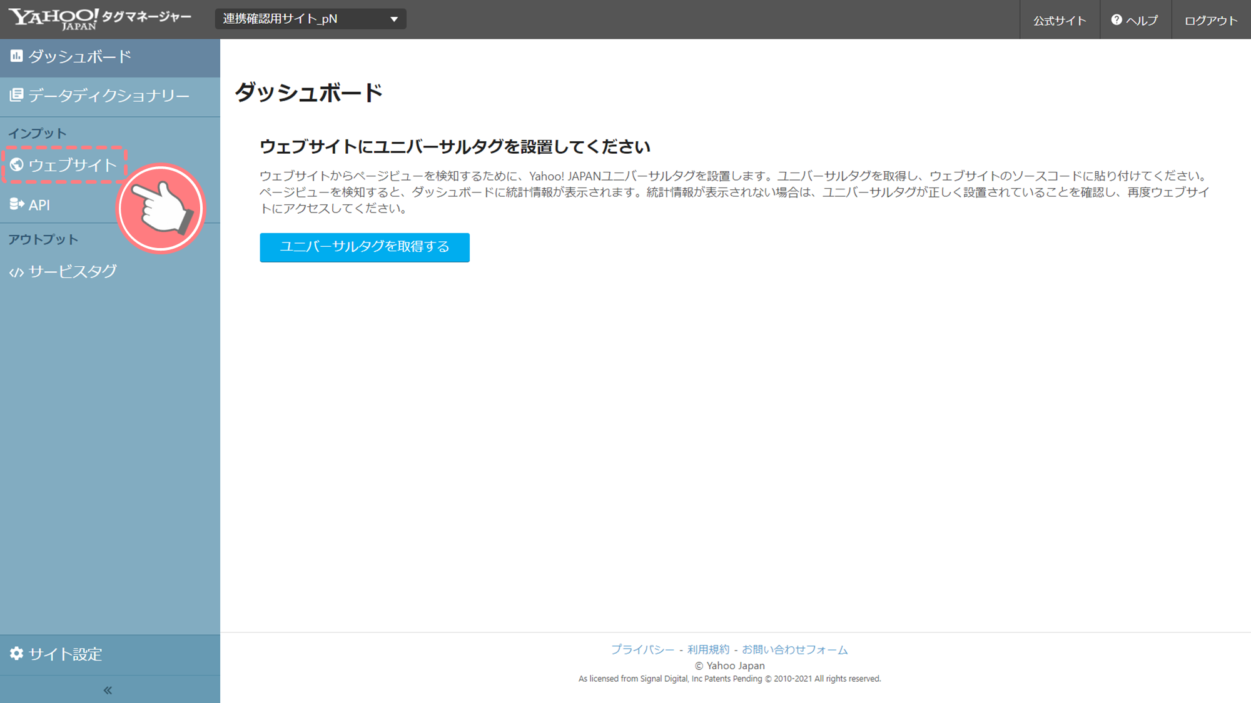Screen dimensions: 1251x703
Task: Click the API input icon
Action: click(x=17, y=204)
